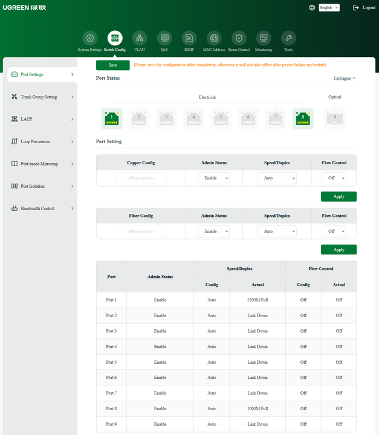Open Fiber Speed/Duplex Auto dropdown
Screen dimensions: 379x435
(x=277, y=231)
